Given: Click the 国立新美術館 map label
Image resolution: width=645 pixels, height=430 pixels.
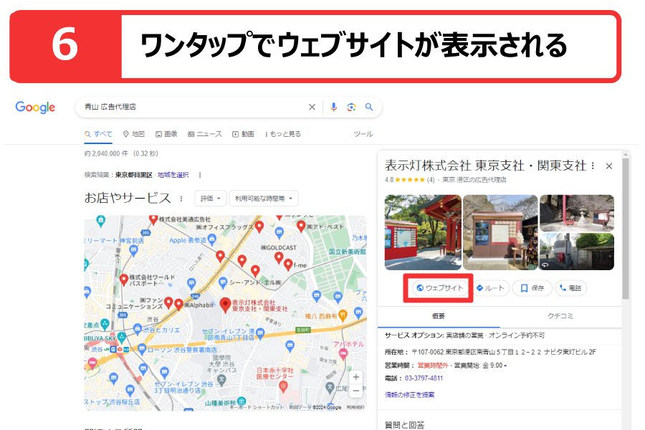Looking at the screenshot, I should [x=347, y=252].
